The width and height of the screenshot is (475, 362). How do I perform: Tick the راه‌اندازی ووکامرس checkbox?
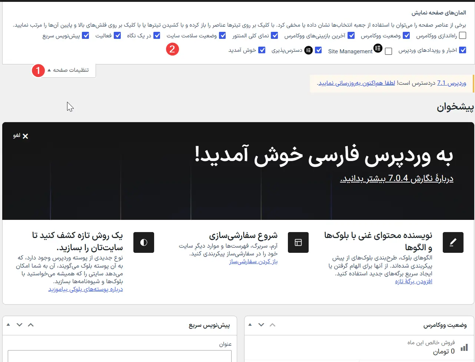(x=462, y=36)
